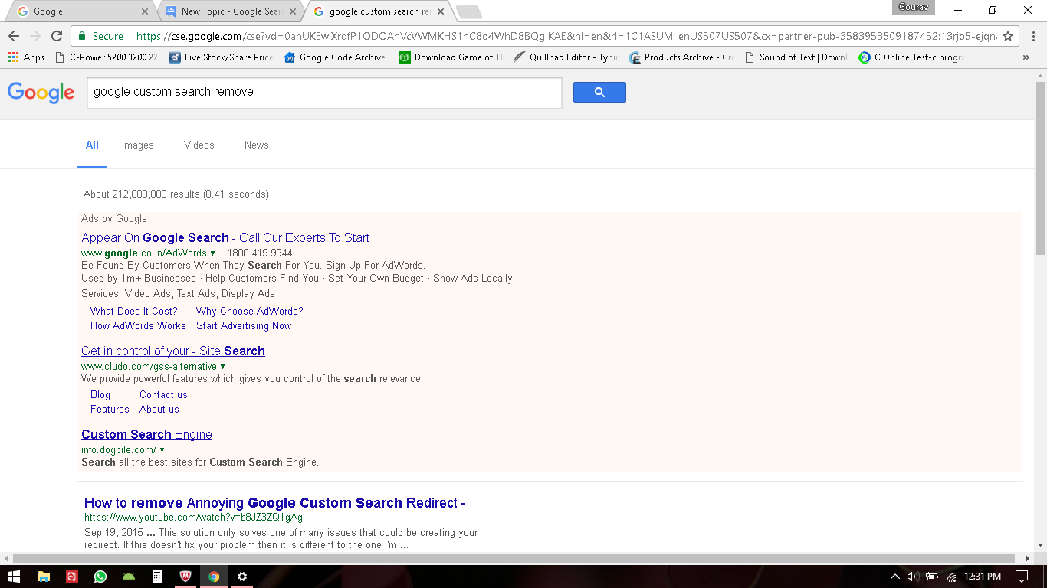Click What Does It Cost? sitelink
This screenshot has width=1047, height=588.
134,311
